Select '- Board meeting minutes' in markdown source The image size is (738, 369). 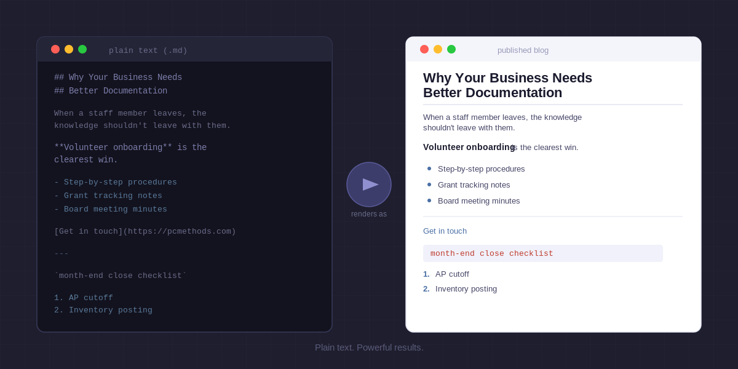pyautogui.click(x=111, y=209)
